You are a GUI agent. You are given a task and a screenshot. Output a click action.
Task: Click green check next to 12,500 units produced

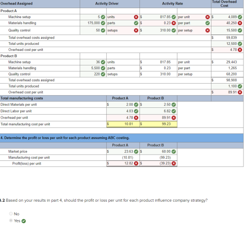240,44
